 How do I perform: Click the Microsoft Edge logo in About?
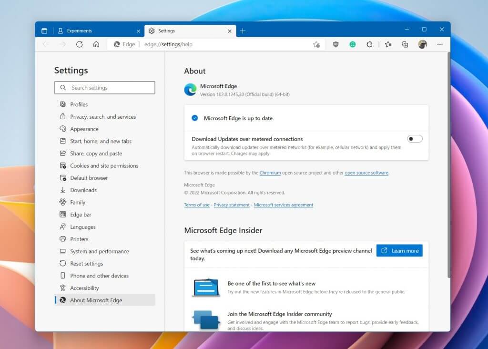click(x=190, y=90)
